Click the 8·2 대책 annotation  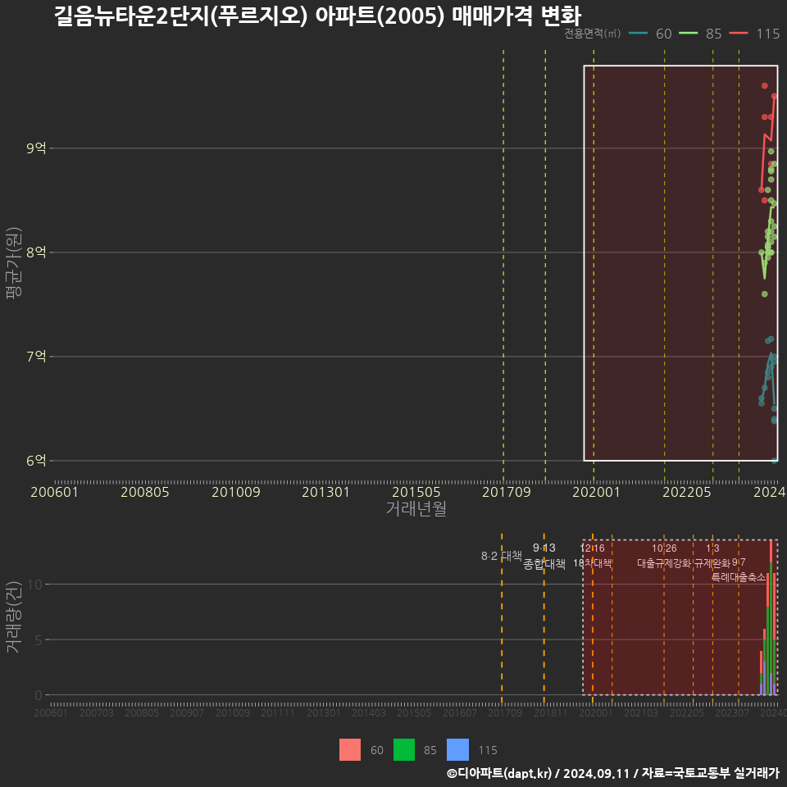[502, 556]
